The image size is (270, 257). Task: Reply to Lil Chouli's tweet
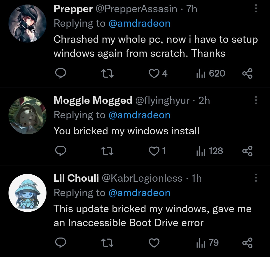[60, 242]
